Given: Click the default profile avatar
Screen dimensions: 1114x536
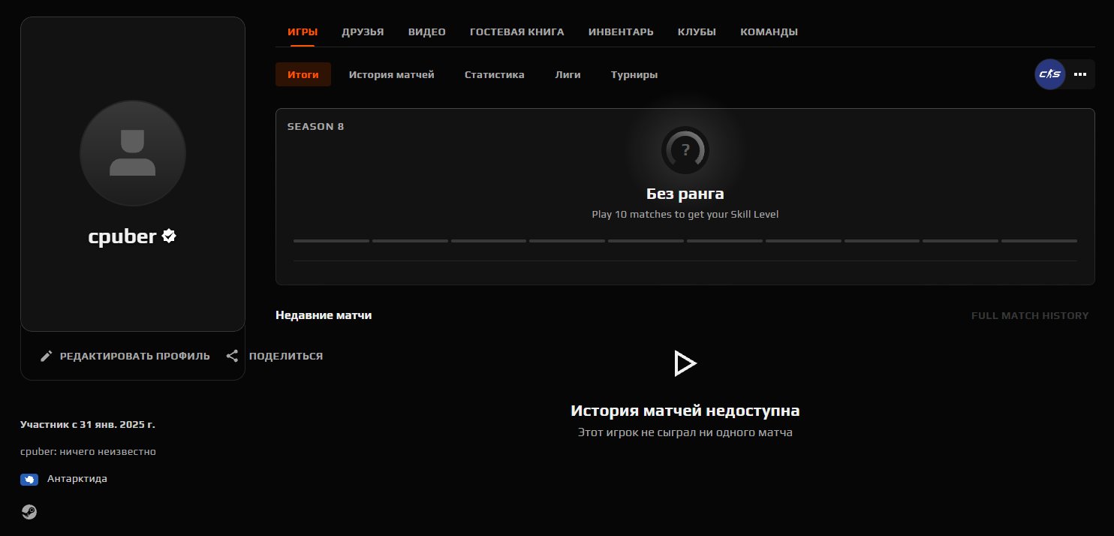Looking at the screenshot, I should tap(133, 153).
